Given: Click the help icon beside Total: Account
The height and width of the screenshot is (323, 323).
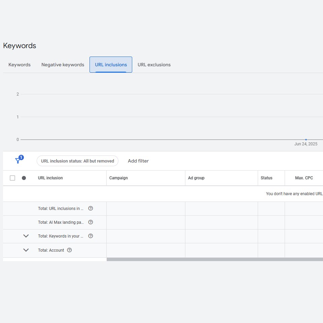Looking at the screenshot, I should pyautogui.click(x=69, y=250).
